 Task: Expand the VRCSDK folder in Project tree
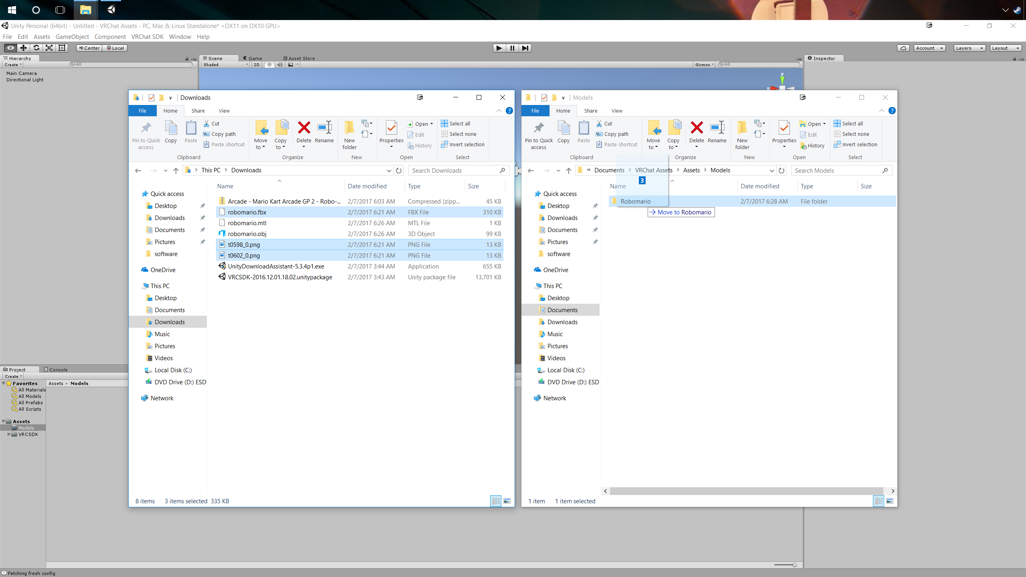click(9, 434)
